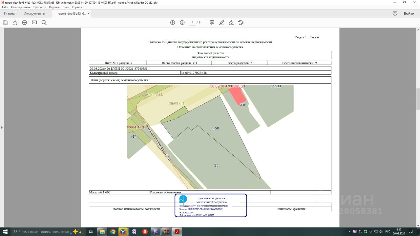Image resolution: width=420 pixels, height=236 pixels.
Task: Go to the next page arrow
Action: tap(182, 23)
